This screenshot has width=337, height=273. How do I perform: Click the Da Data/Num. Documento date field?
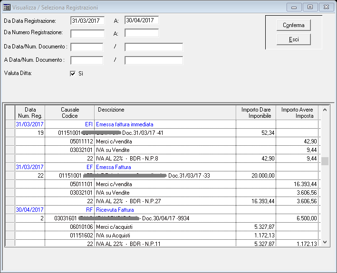click(x=87, y=47)
